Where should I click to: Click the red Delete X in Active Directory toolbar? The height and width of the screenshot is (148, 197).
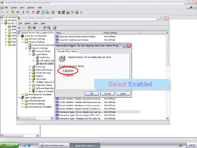[34, 12]
